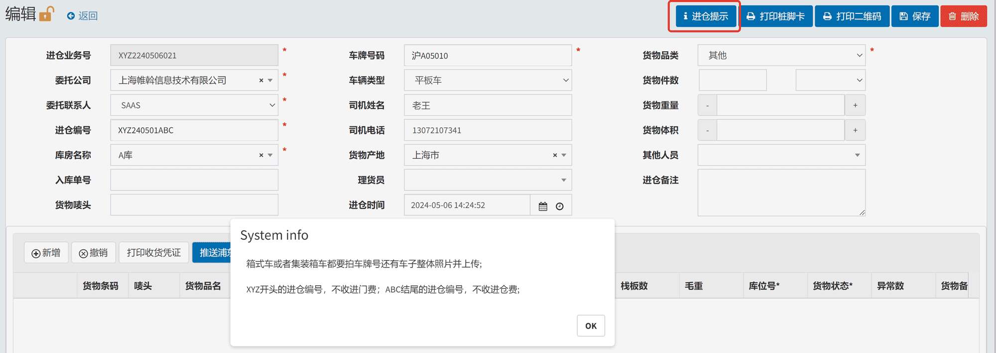Click the plus stepper for 货物重量
This screenshot has width=996, height=353.
(x=855, y=105)
